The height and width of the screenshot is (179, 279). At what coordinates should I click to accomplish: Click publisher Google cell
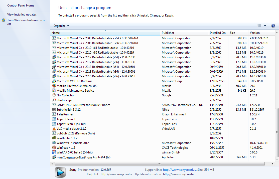167,95
